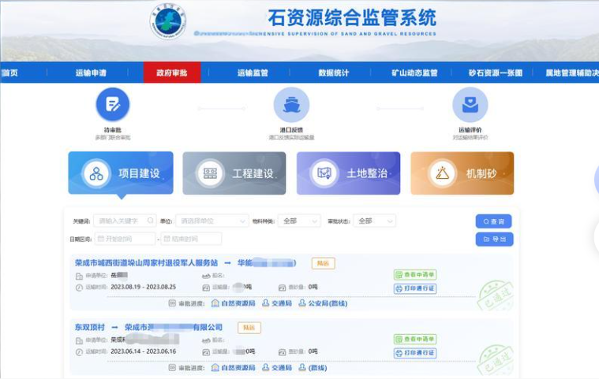Image resolution: width=599 pixels, height=390 pixels.
Task: Expand the 单位 unit dropdown
Action: click(x=212, y=221)
